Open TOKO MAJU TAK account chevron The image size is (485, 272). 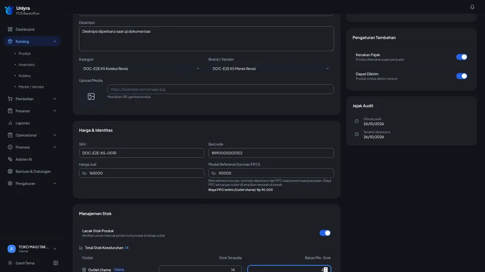(55, 249)
